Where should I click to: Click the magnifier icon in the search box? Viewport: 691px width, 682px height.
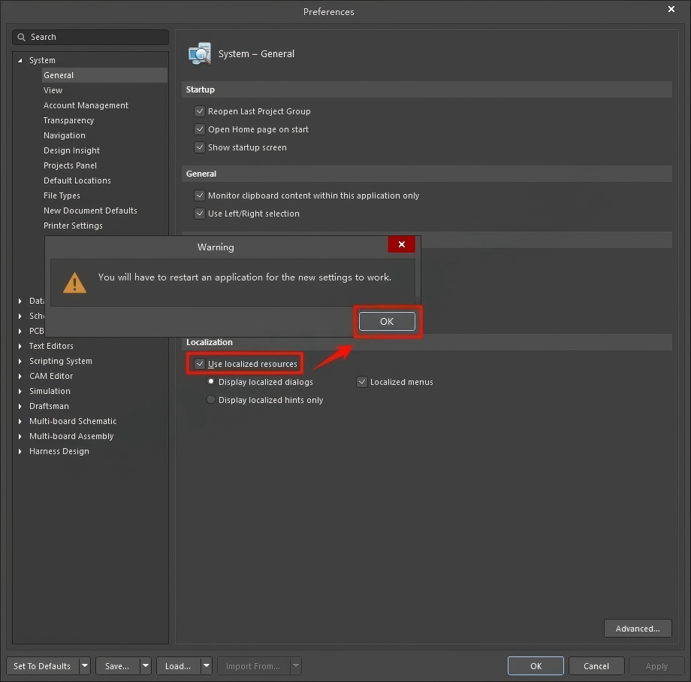tap(21, 37)
